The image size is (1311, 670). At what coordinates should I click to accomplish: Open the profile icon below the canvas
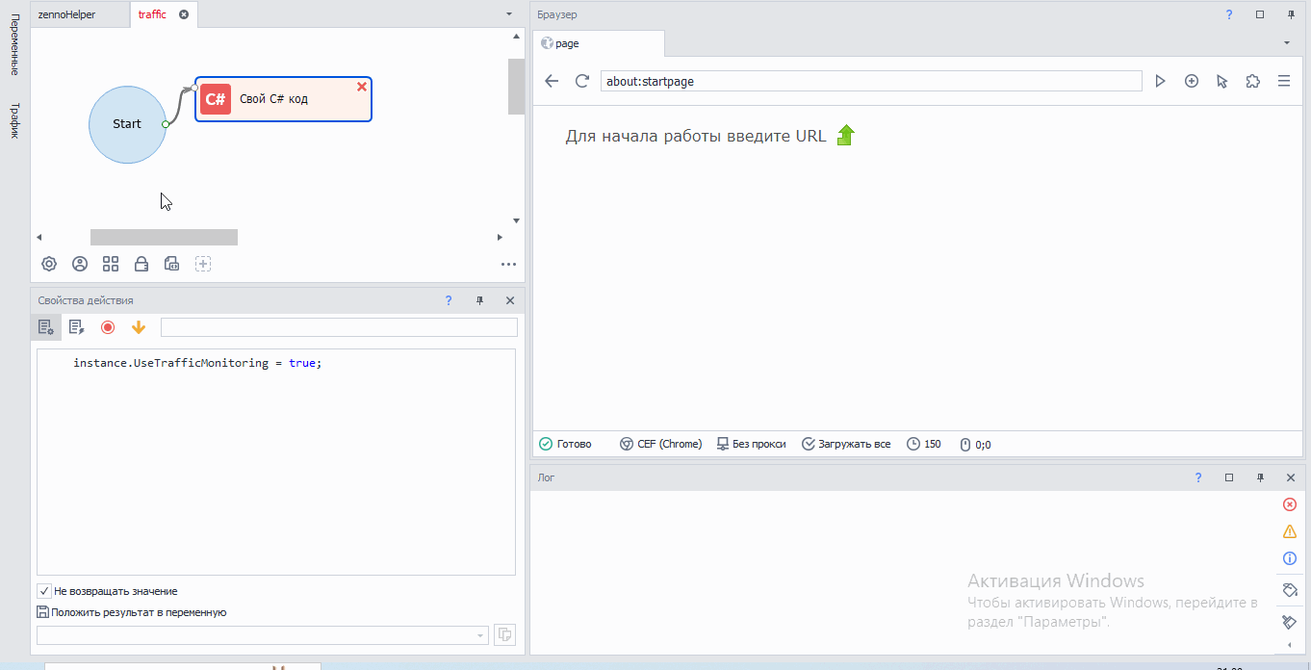80,264
